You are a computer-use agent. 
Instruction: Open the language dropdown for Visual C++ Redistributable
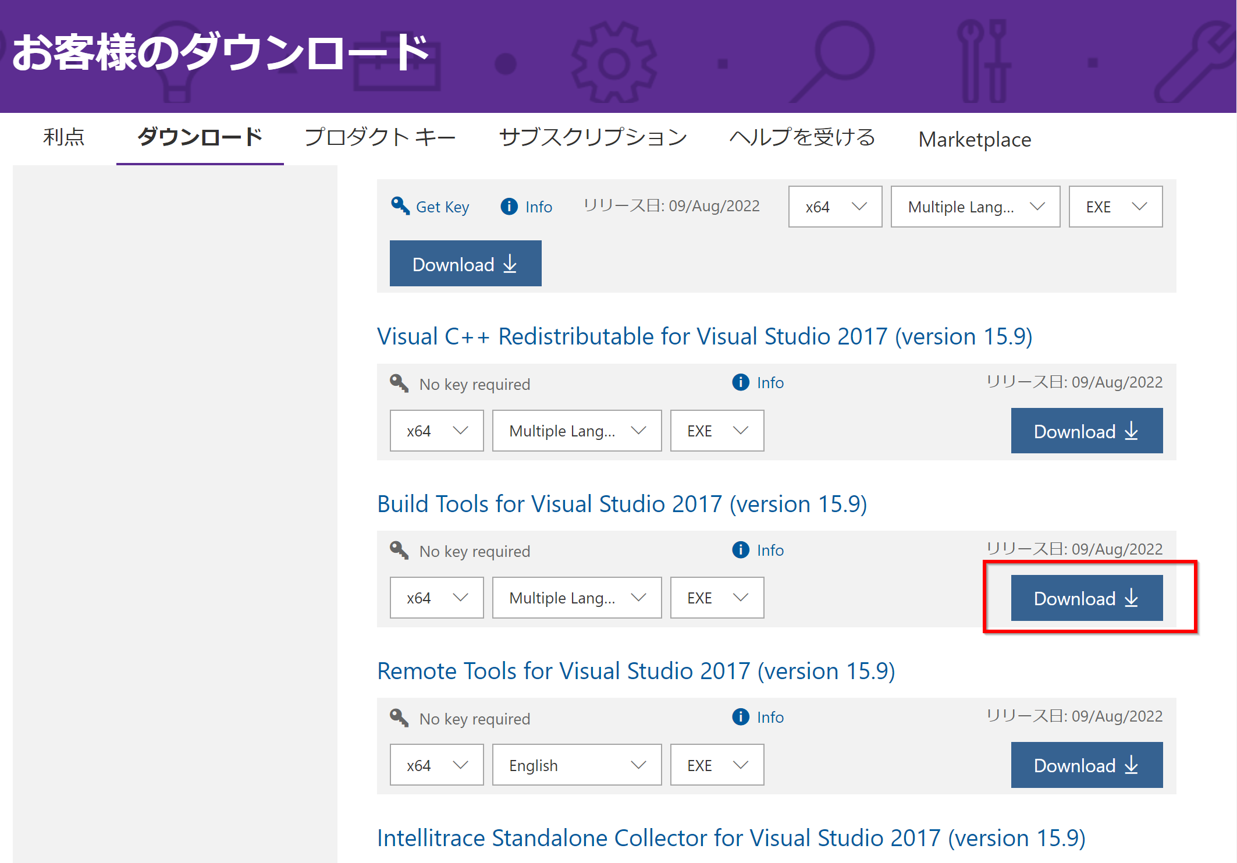[x=577, y=431]
